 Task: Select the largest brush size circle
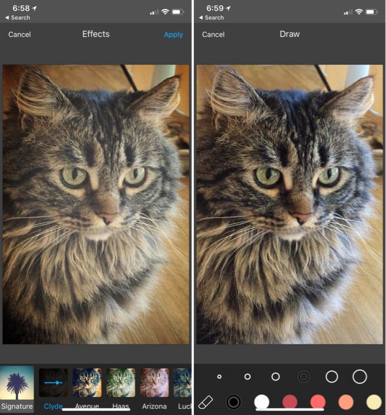(x=360, y=376)
